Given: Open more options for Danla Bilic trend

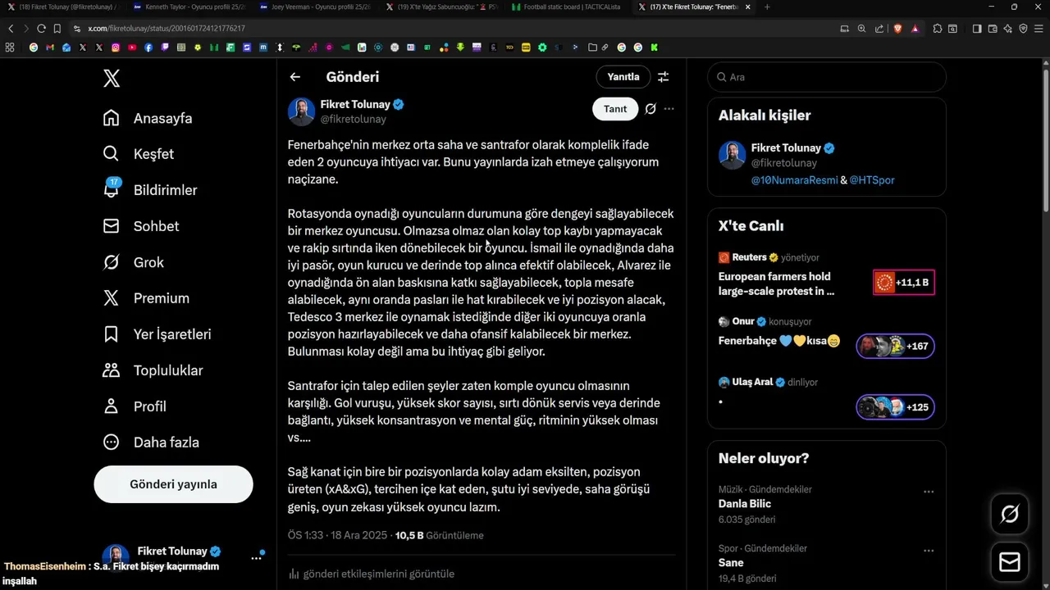Looking at the screenshot, I should point(929,492).
